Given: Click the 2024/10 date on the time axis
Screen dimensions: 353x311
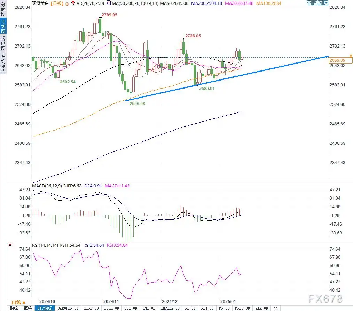Looking at the screenshot, I should coord(47,302).
